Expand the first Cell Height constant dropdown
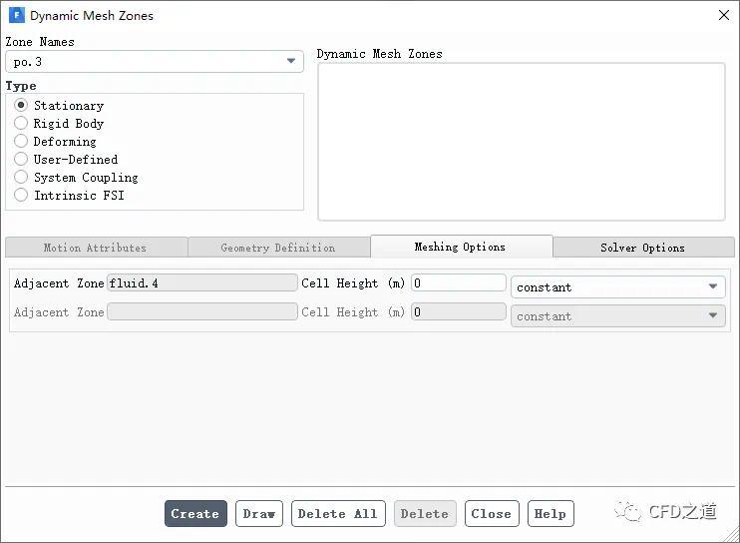 coord(617,287)
